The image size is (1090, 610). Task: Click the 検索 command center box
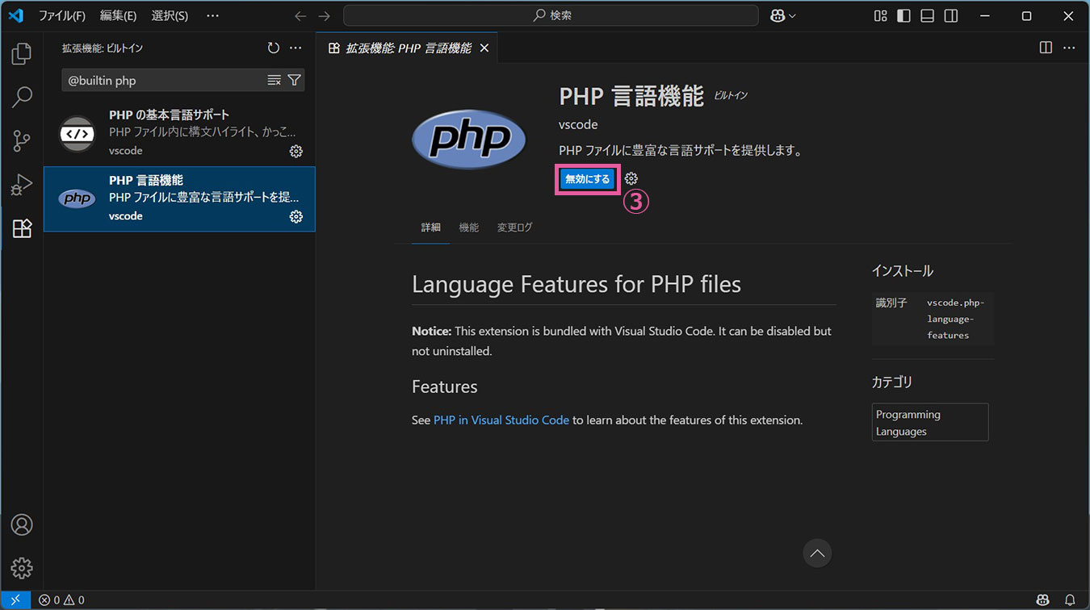click(551, 15)
